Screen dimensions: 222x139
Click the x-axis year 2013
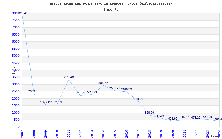pos(92,134)
